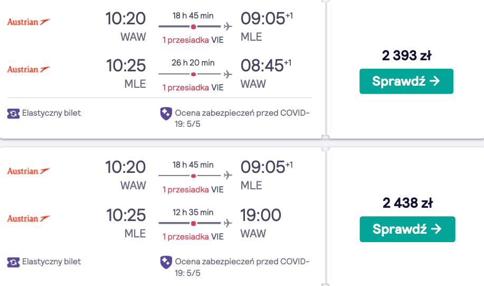Click airplane icon on 26 h 20 min flight
Screen dimensions: 484x286
point(228,74)
